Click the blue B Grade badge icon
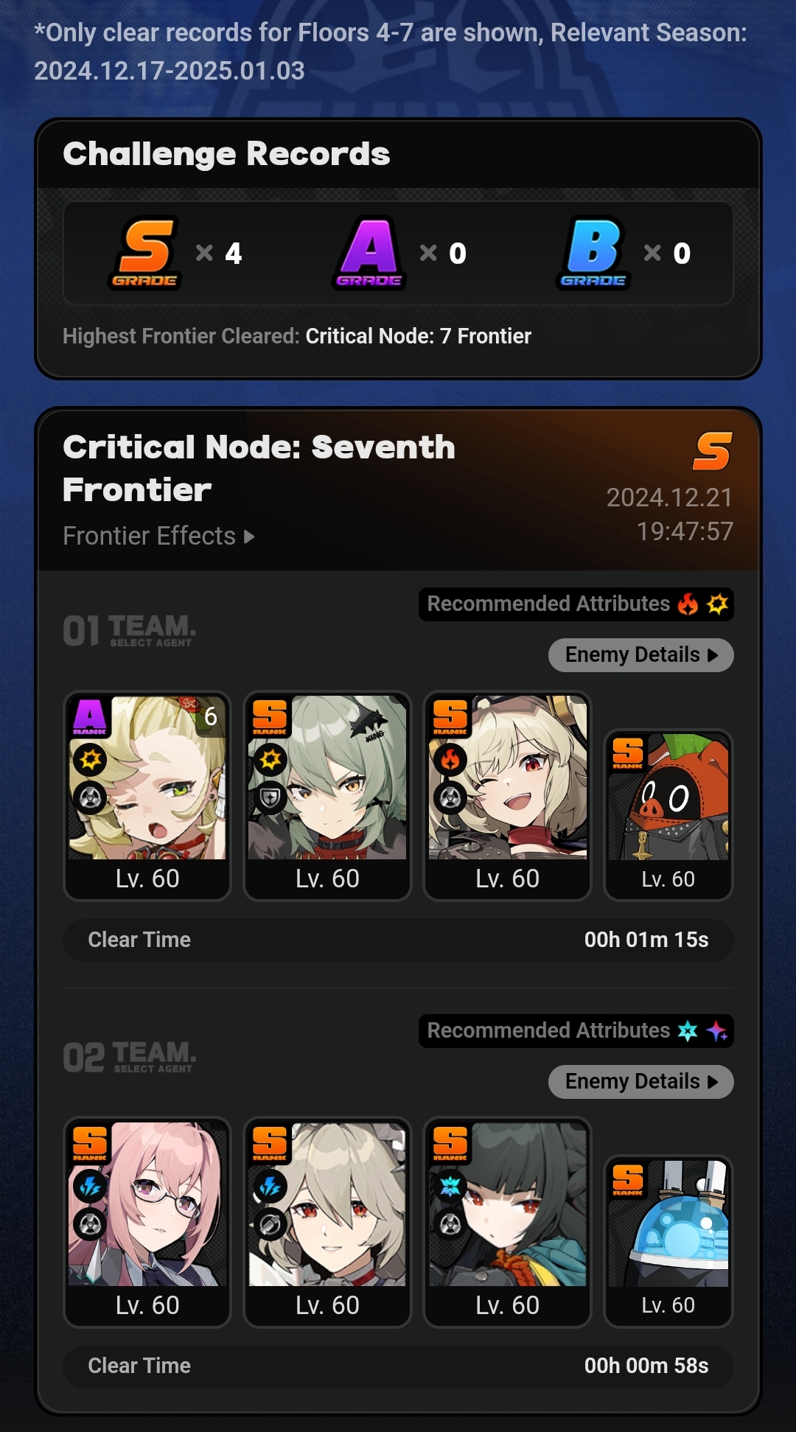The image size is (796, 1432). 593,253
